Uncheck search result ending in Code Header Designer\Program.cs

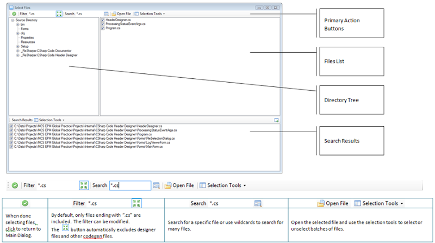coord(11,134)
